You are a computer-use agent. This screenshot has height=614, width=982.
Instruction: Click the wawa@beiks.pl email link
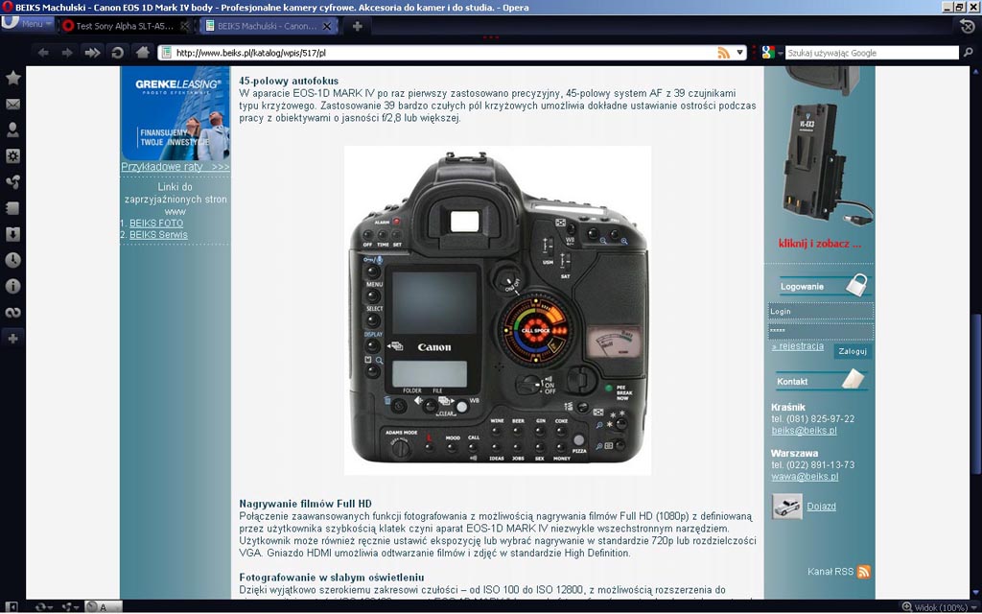point(805,477)
